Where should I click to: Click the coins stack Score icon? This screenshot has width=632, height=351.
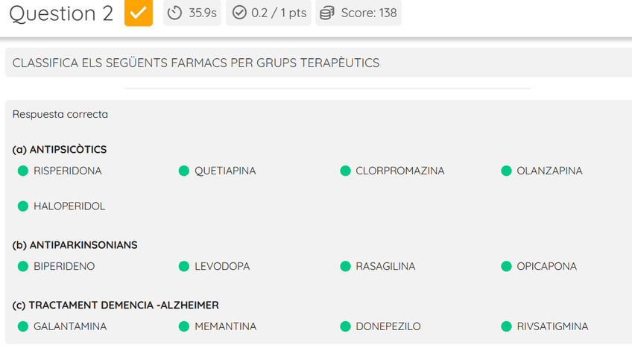(x=327, y=13)
